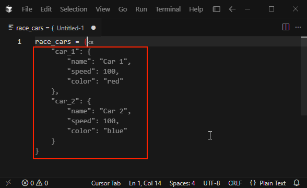The width and height of the screenshot is (307, 188).
Task: Change indentation via Spaces: 4
Action: click(182, 183)
